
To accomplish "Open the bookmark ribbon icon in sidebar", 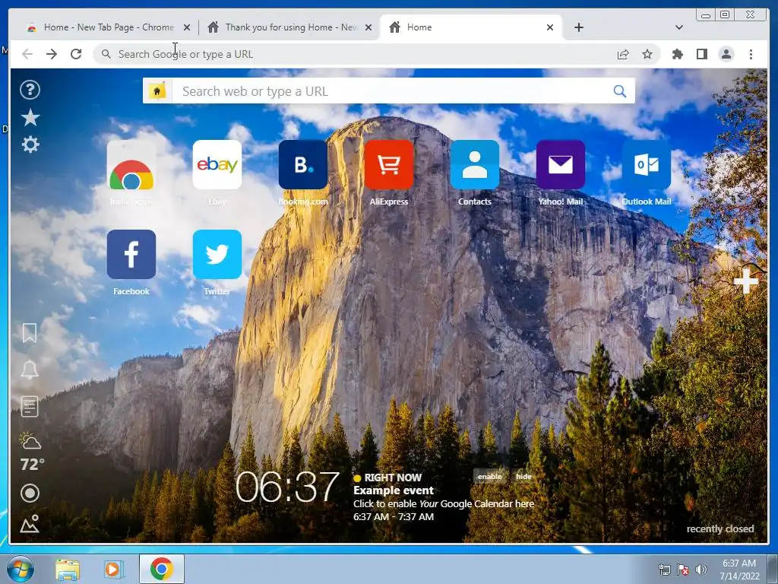I will click(30, 333).
